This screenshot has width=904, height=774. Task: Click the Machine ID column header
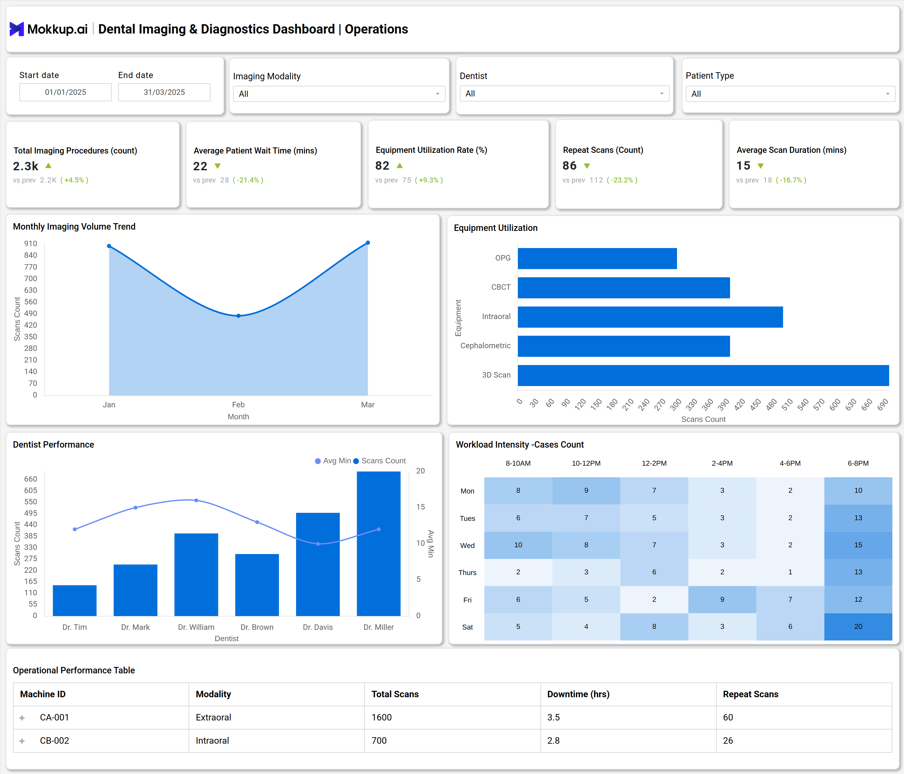101,694
